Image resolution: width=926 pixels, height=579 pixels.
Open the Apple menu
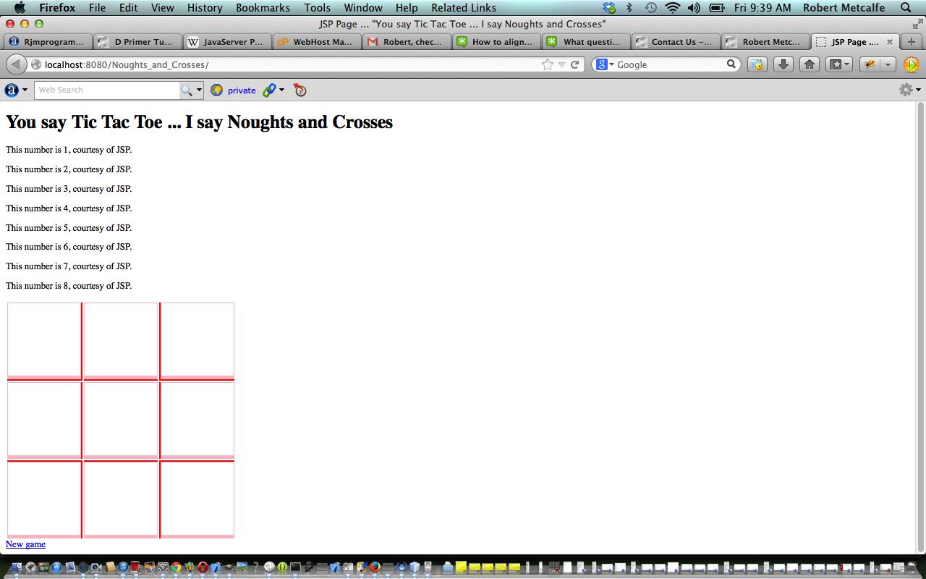20,8
